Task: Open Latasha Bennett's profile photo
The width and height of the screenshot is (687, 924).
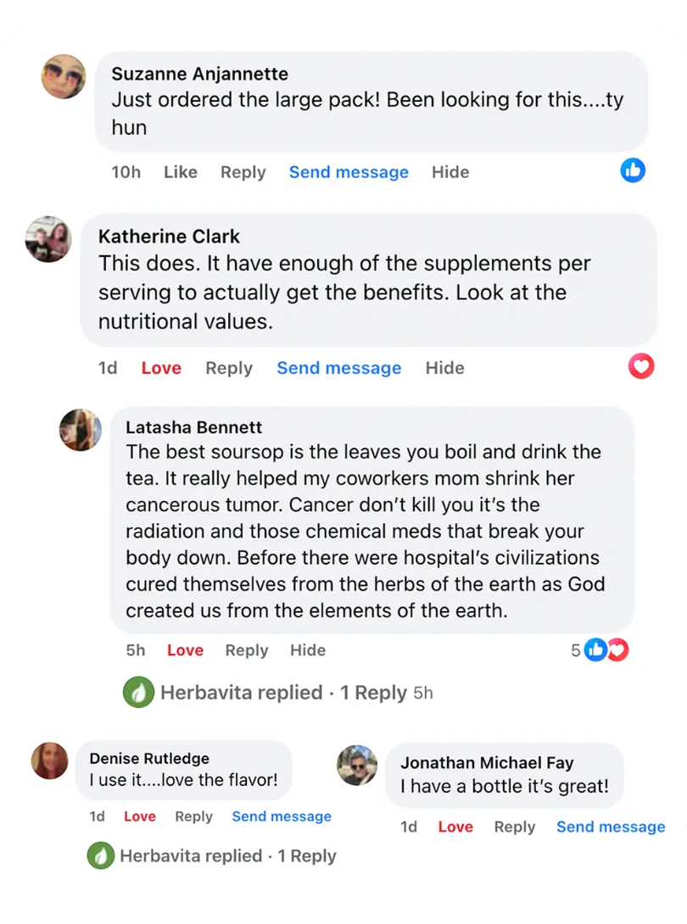Action: [80, 430]
